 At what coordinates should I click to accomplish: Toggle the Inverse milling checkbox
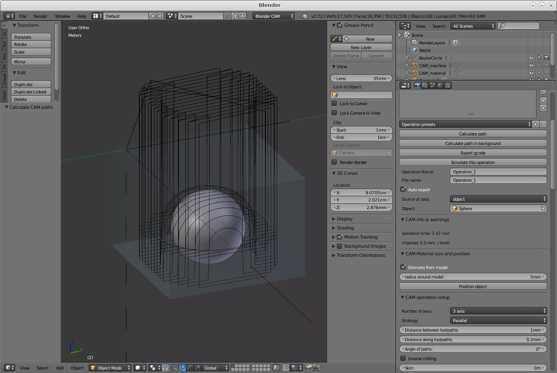tap(403, 358)
